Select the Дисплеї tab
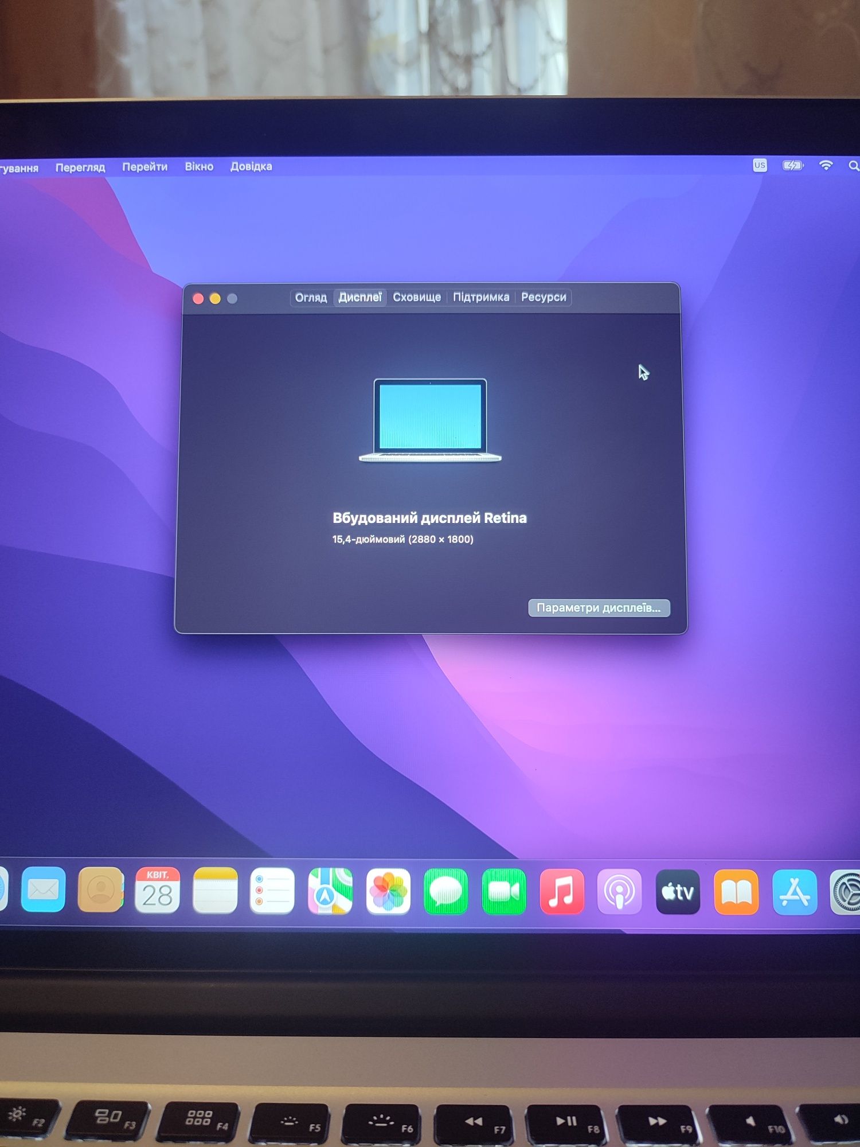 [x=359, y=298]
